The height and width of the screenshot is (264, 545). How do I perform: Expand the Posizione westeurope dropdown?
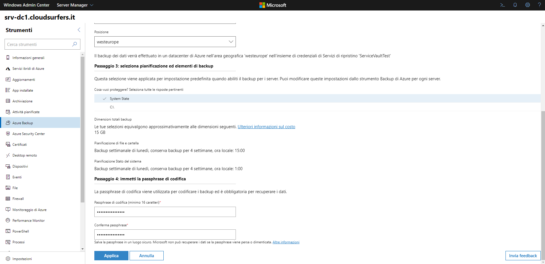pyautogui.click(x=165, y=42)
